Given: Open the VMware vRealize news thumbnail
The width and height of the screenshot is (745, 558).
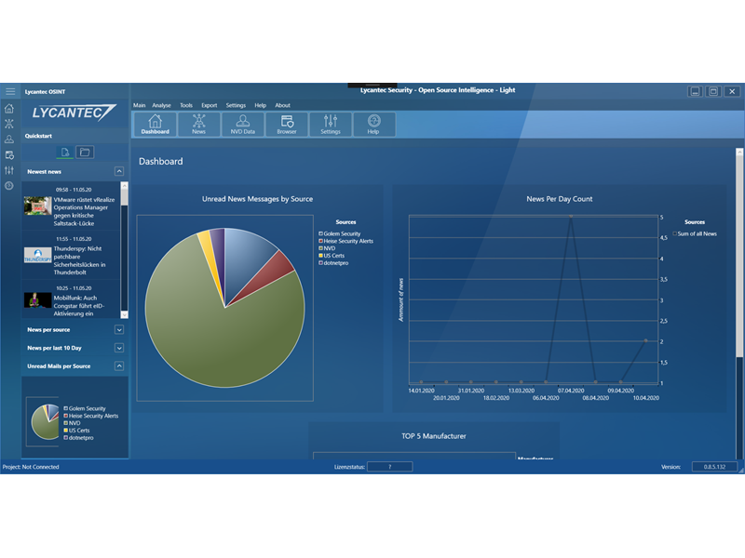Looking at the screenshot, I should tap(37, 206).
